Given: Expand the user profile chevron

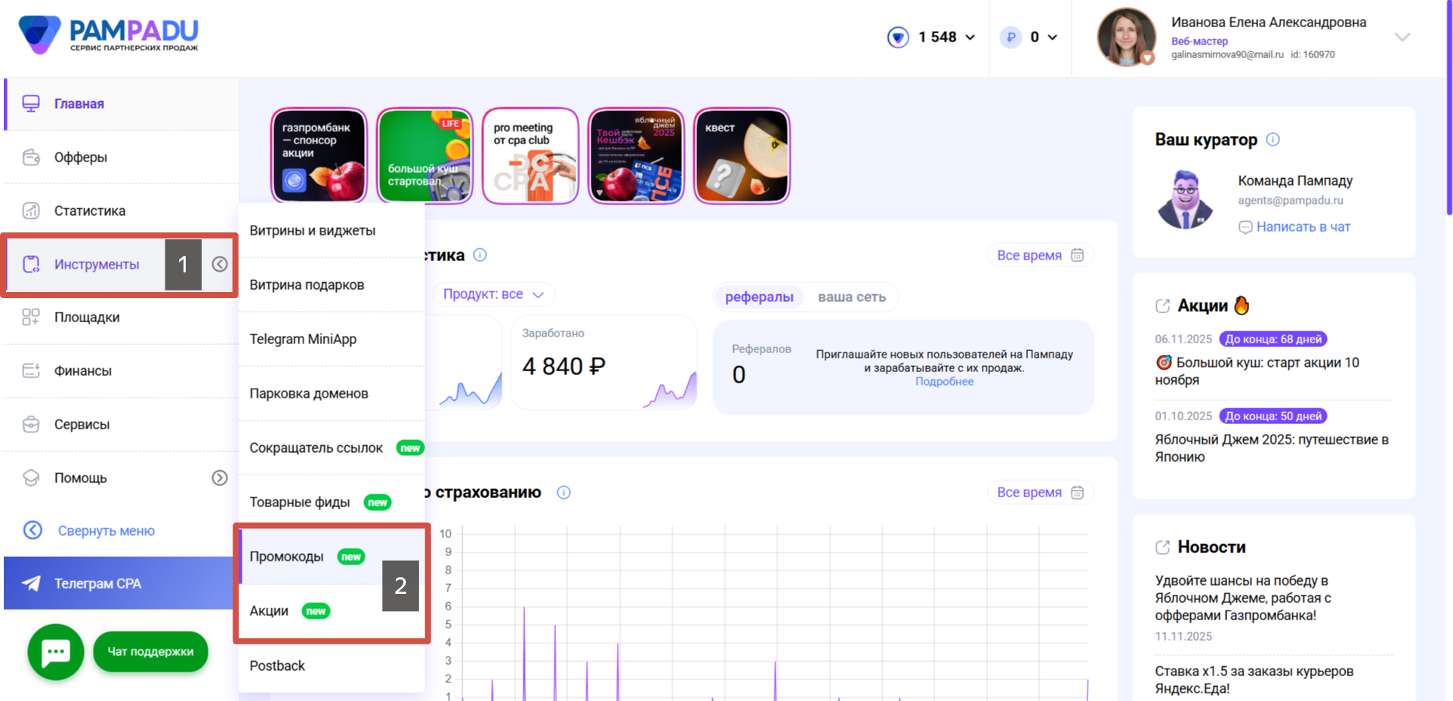Looking at the screenshot, I should [1402, 37].
